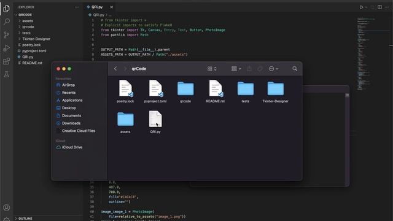Click QRi.py breadcrumb in editor
Screen dimensions: 393x221
tap(98, 15)
